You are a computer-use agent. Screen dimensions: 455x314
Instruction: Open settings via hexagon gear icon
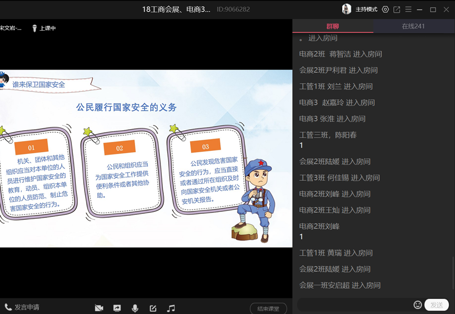(385, 9)
